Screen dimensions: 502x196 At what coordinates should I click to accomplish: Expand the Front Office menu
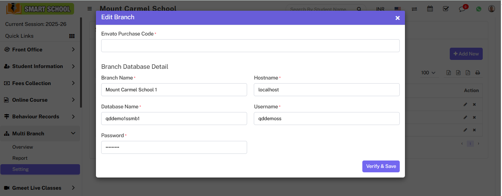40,50
